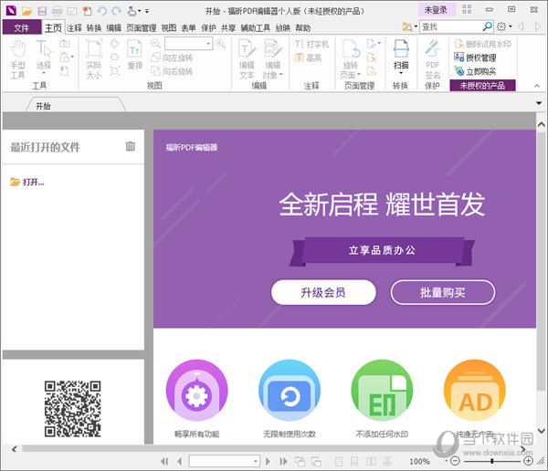Click the zoom-in plus button in status bar

tap(529, 461)
